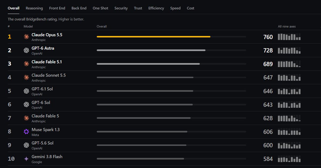Open the nine-axes mini chart for Gemini 3.8 Flash

click(x=289, y=159)
